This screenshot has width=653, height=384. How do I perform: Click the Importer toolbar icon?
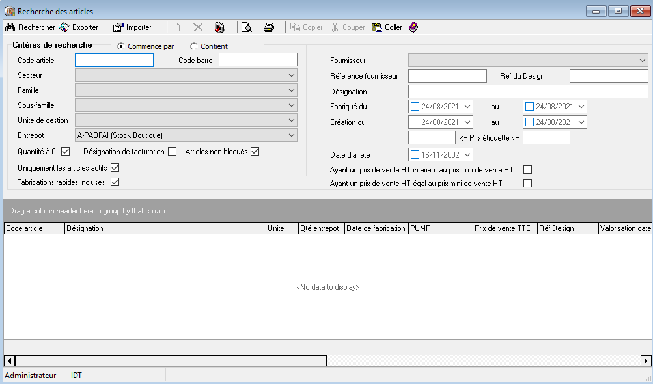point(118,27)
